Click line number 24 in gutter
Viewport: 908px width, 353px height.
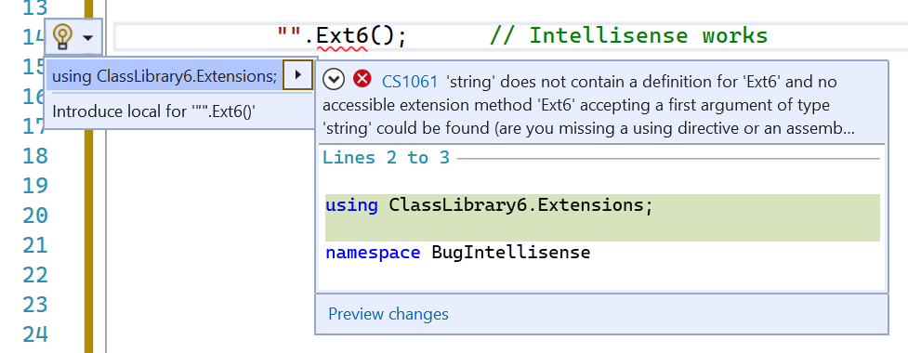coord(35,333)
